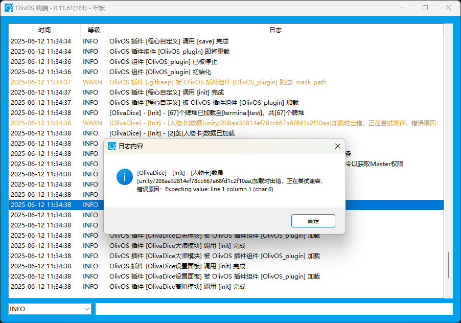Click the blue information icon in dialog
The image size is (461, 323).
click(x=125, y=177)
